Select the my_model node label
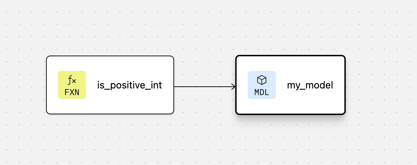The height and width of the screenshot is (165, 417). (x=310, y=85)
